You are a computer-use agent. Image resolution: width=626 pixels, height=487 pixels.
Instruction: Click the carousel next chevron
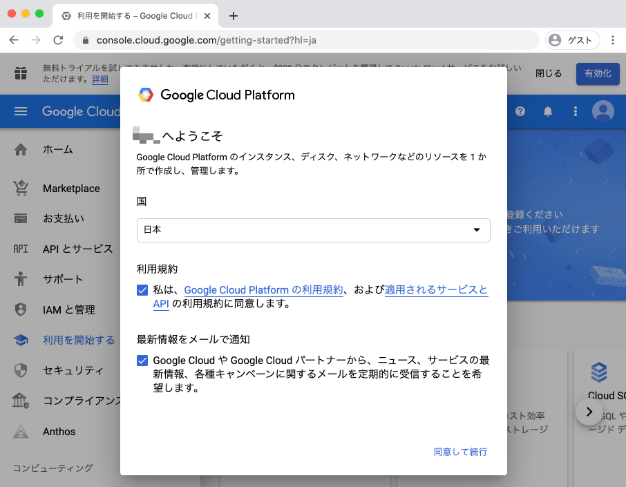point(589,412)
